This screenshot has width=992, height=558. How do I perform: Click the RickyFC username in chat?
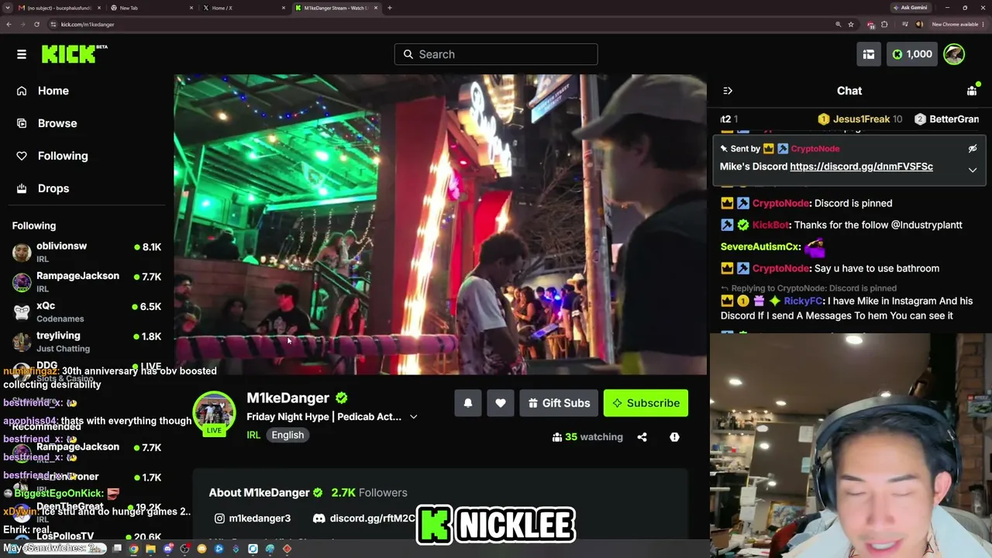pyautogui.click(x=803, y=301)
